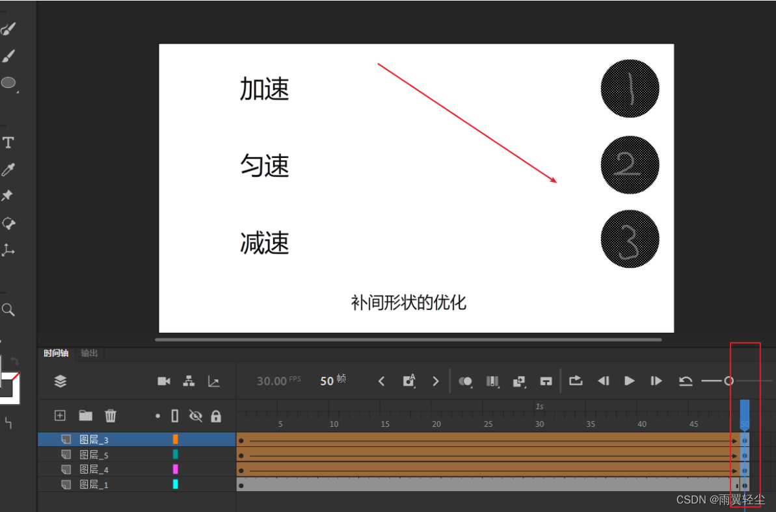The height and width of the screenshot is (512, 776).
Task: Click the magenta outline swatch of 图层_4
Action: pyautogui.click(x=175, y=469)
